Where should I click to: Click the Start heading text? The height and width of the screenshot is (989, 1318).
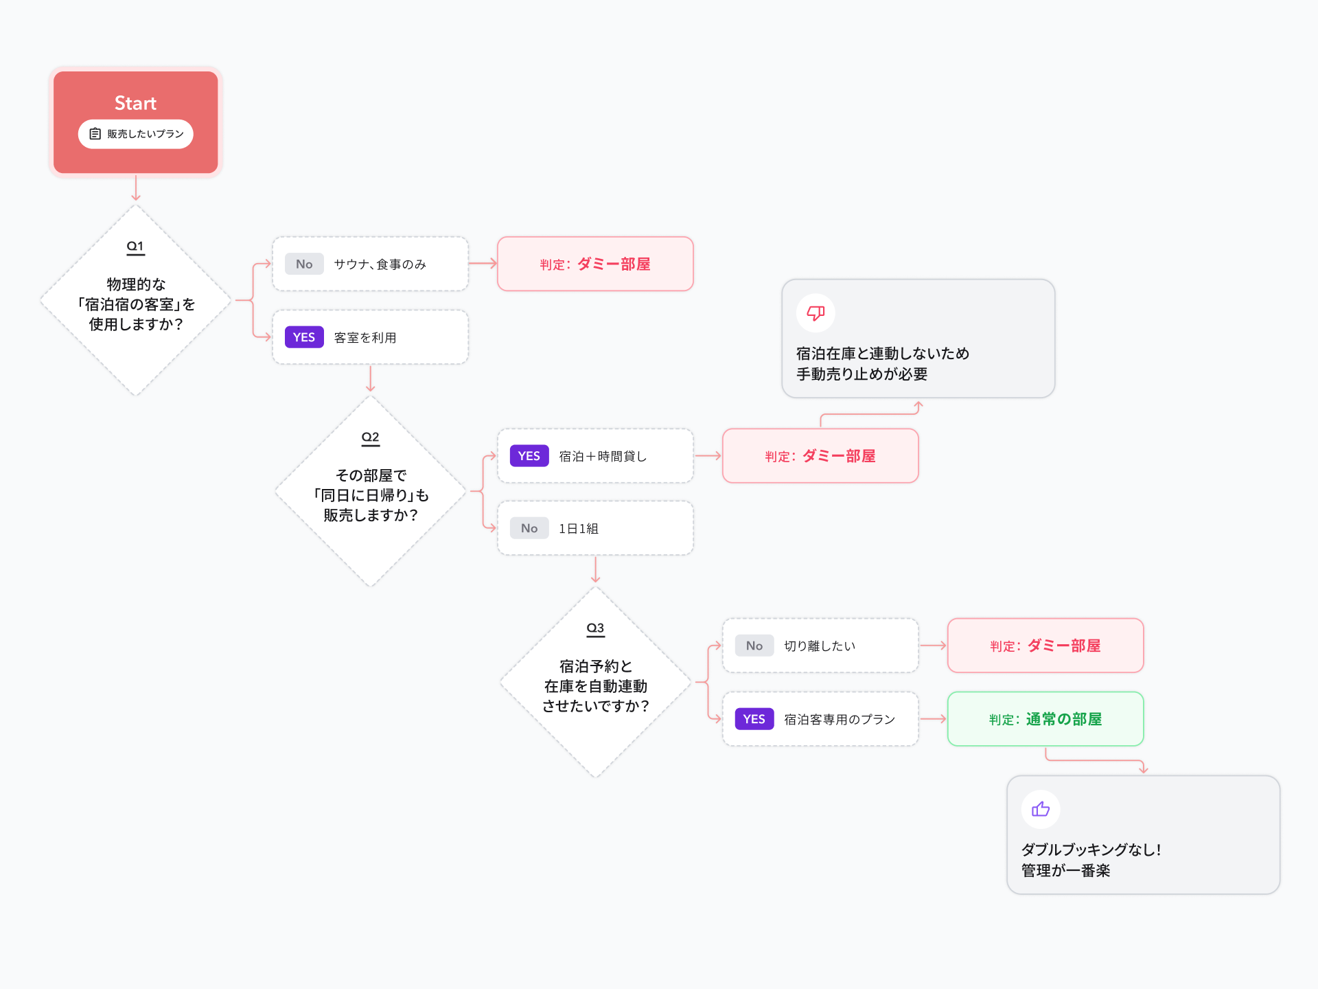(x=135, y=103)
